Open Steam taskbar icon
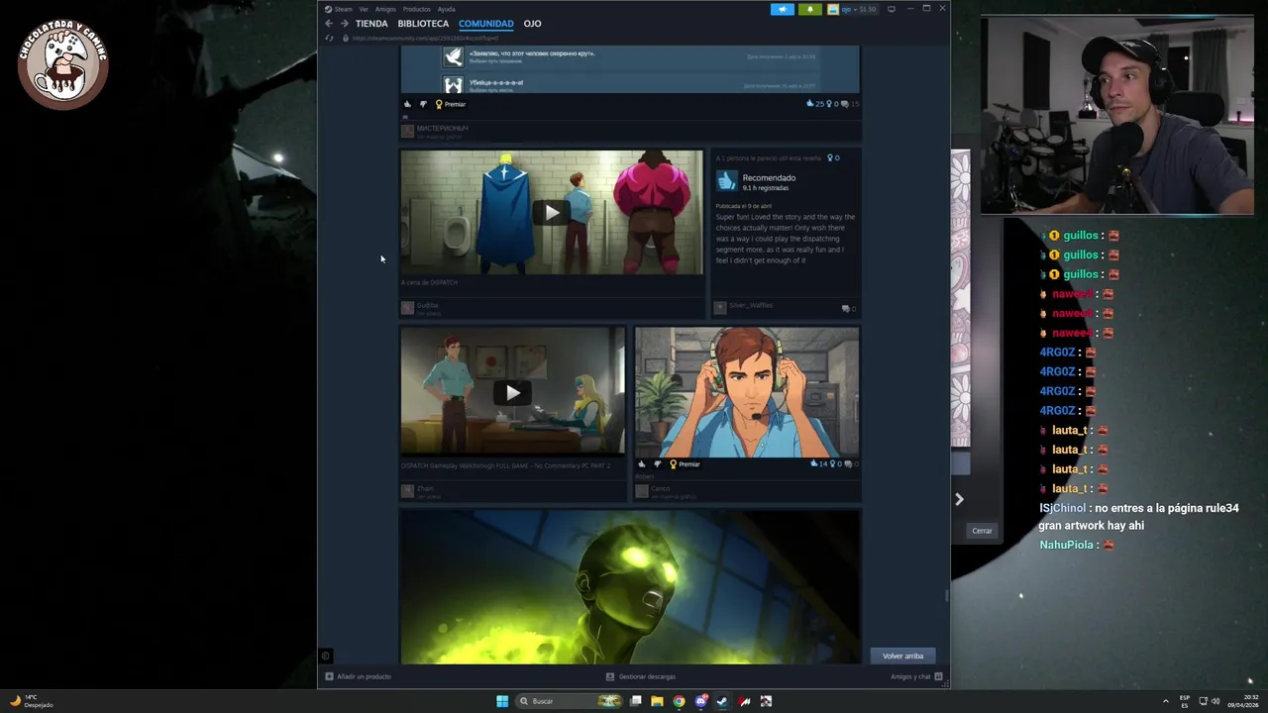Viewport: 1268px width, 713px height. pyautogui.click(x=722, y=701)
